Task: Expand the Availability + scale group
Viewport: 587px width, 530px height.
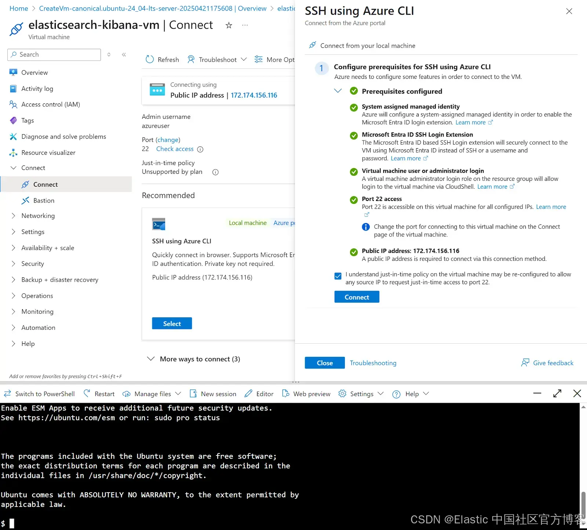Action: 14,248
